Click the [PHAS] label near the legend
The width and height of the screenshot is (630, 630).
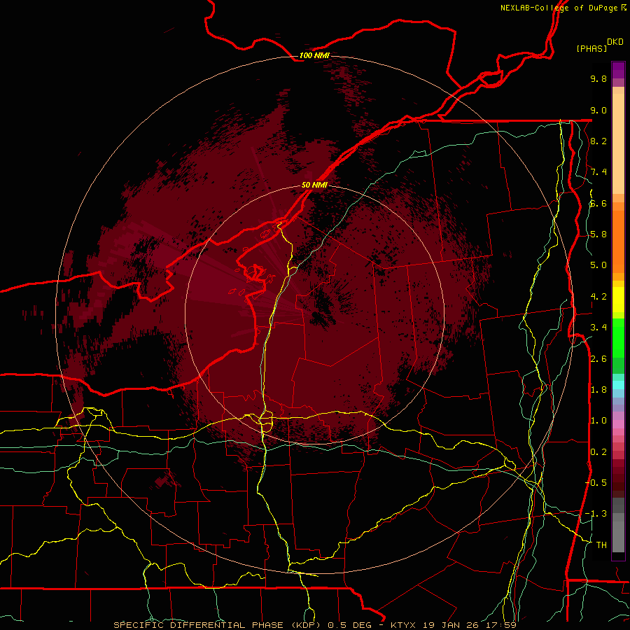pyautogui.click(x=591, y=49)
